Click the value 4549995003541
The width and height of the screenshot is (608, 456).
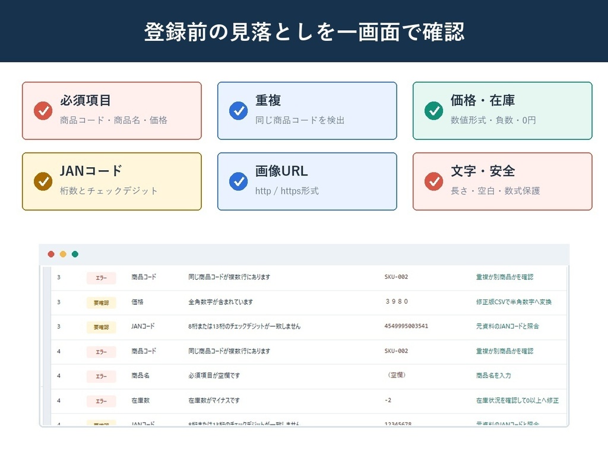[x=406, y=326]
